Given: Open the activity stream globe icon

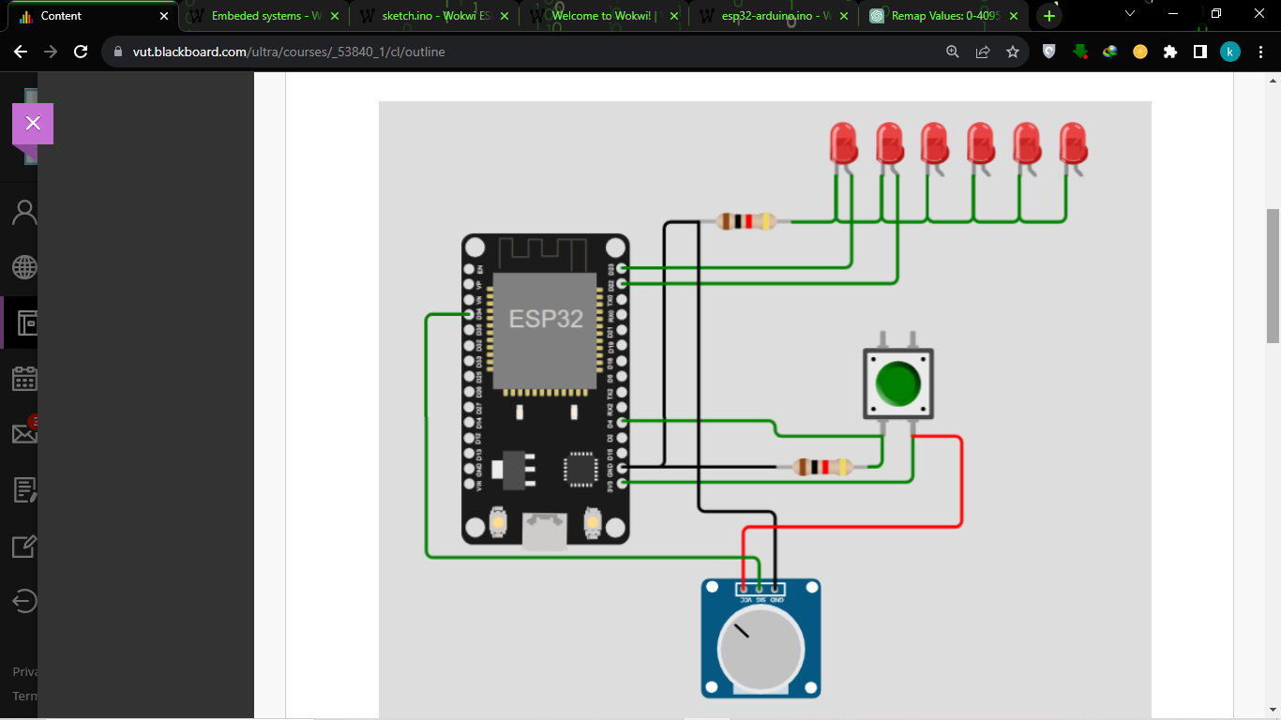Looking at the screenshot, I should click(23, 267).
